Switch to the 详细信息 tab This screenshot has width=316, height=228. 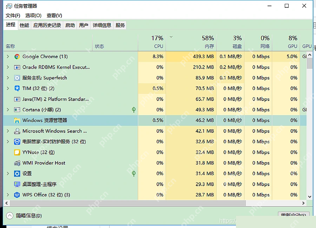[102, 25]
